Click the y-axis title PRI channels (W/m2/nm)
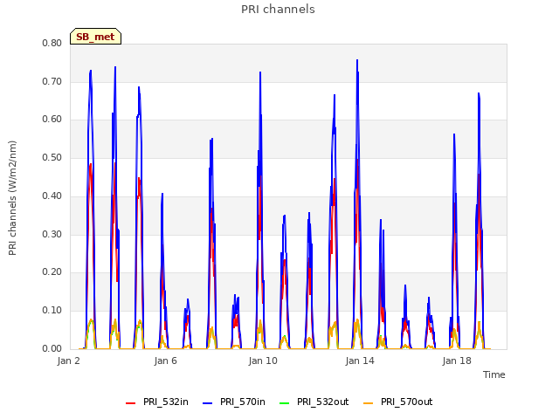The width and height of the screenshot is (559, 419). (12, 198)
